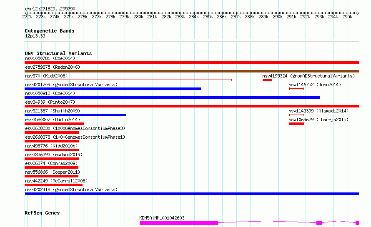Open nsv4202418 gnomAD variant label
Viewport: 371px width, 227px height.
(x=71, y=190)
